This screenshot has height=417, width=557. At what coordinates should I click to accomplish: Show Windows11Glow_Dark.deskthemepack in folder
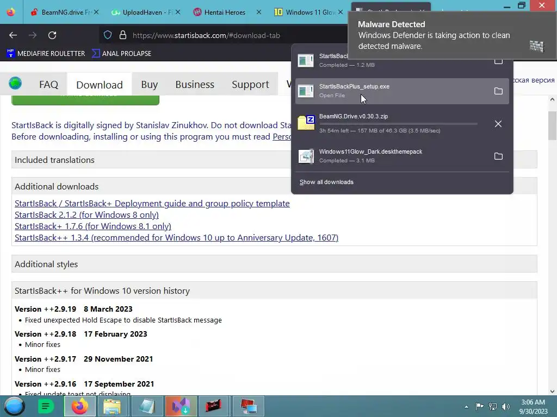[498, 156]
